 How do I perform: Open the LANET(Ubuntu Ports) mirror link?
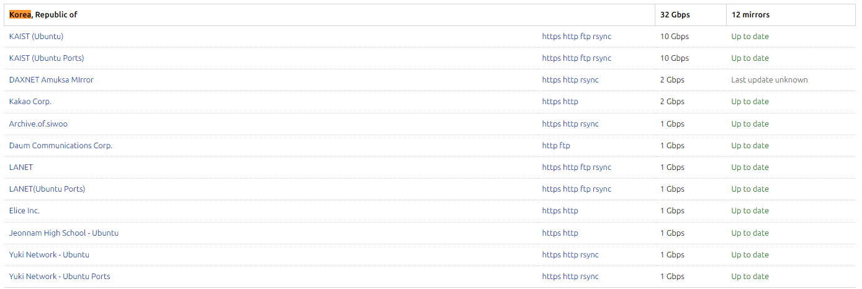click(47, 189)
